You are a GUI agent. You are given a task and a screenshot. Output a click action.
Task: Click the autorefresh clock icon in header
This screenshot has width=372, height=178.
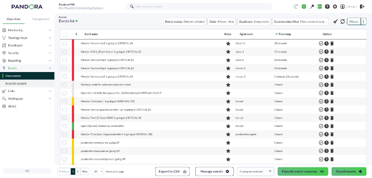296,7
